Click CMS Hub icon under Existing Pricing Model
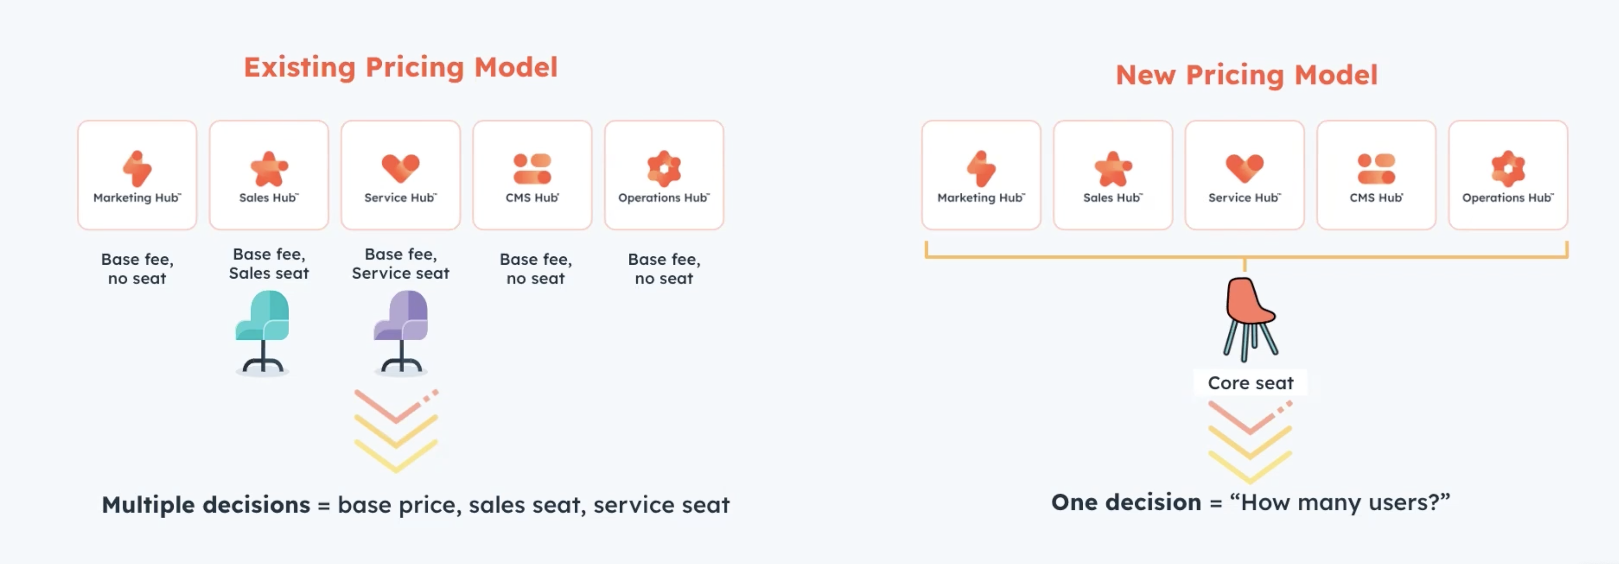 click(x=532, y=168)
